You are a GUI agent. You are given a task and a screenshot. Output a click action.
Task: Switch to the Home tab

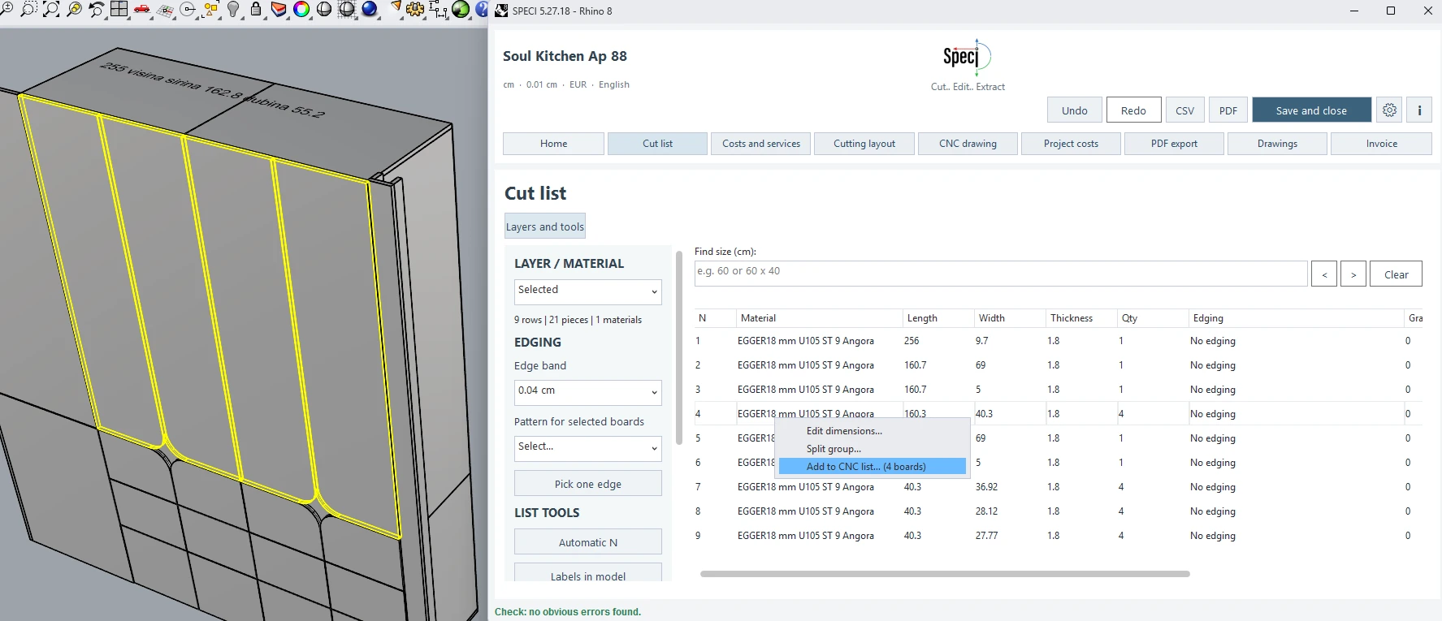[553, 144]
